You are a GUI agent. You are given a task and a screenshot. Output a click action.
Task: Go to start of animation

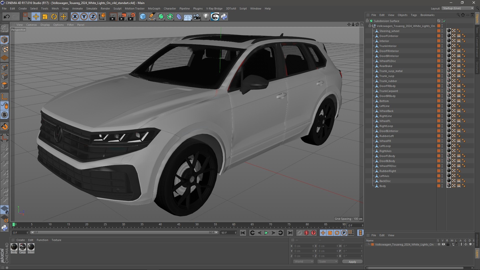click(x=243, y=233)
